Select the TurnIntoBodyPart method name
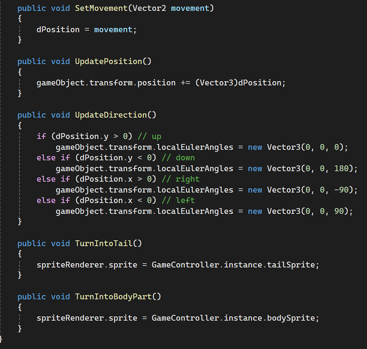The width and height of the screenshot is (367, 349). [x=113, y=296]
